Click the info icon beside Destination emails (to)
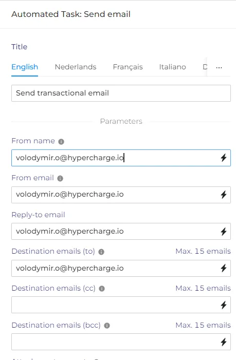 tap(101, 252)
